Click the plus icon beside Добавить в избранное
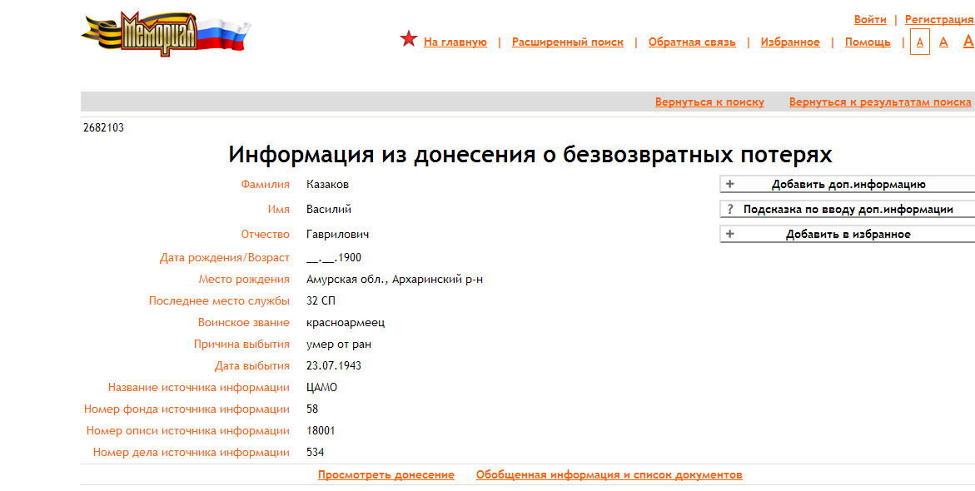 coord(730,235)
